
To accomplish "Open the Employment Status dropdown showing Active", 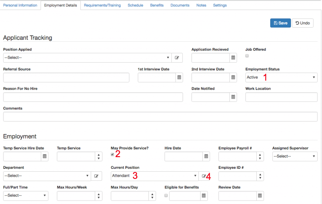I will [x=281, y=77].
